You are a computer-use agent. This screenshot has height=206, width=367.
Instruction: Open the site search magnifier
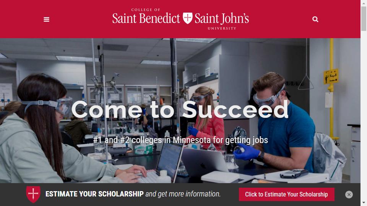tap(315, 19)
